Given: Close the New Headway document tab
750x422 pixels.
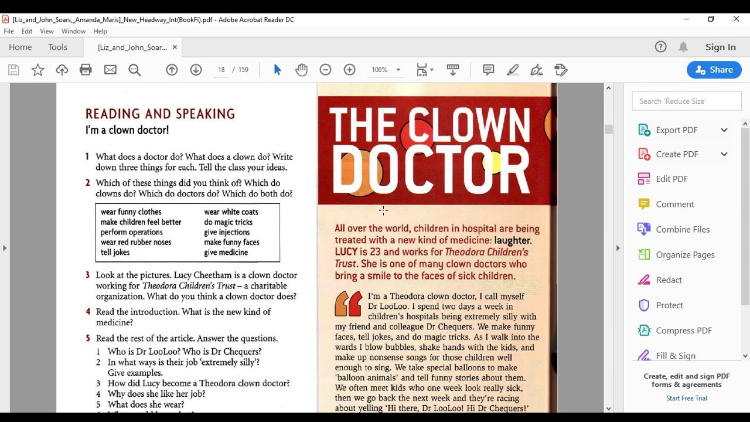Looking at the screenshot, I should [175, 47].
